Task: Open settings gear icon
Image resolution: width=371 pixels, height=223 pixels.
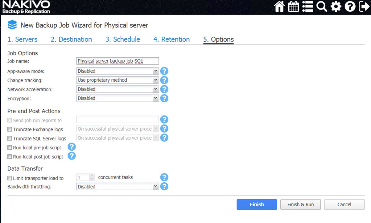Action: pos(336,7)
